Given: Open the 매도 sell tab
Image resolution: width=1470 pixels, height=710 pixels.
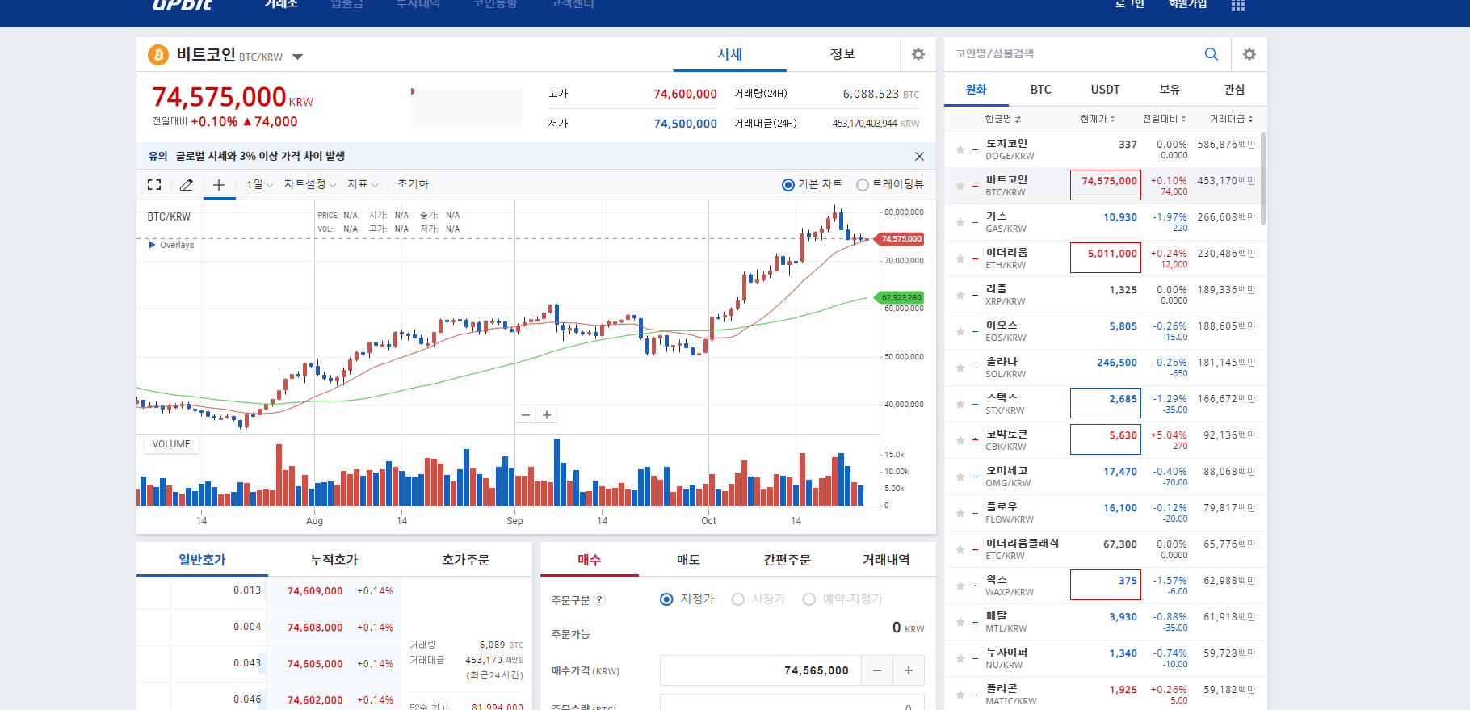Looking at the screenshot, I should tap(688, 559).
